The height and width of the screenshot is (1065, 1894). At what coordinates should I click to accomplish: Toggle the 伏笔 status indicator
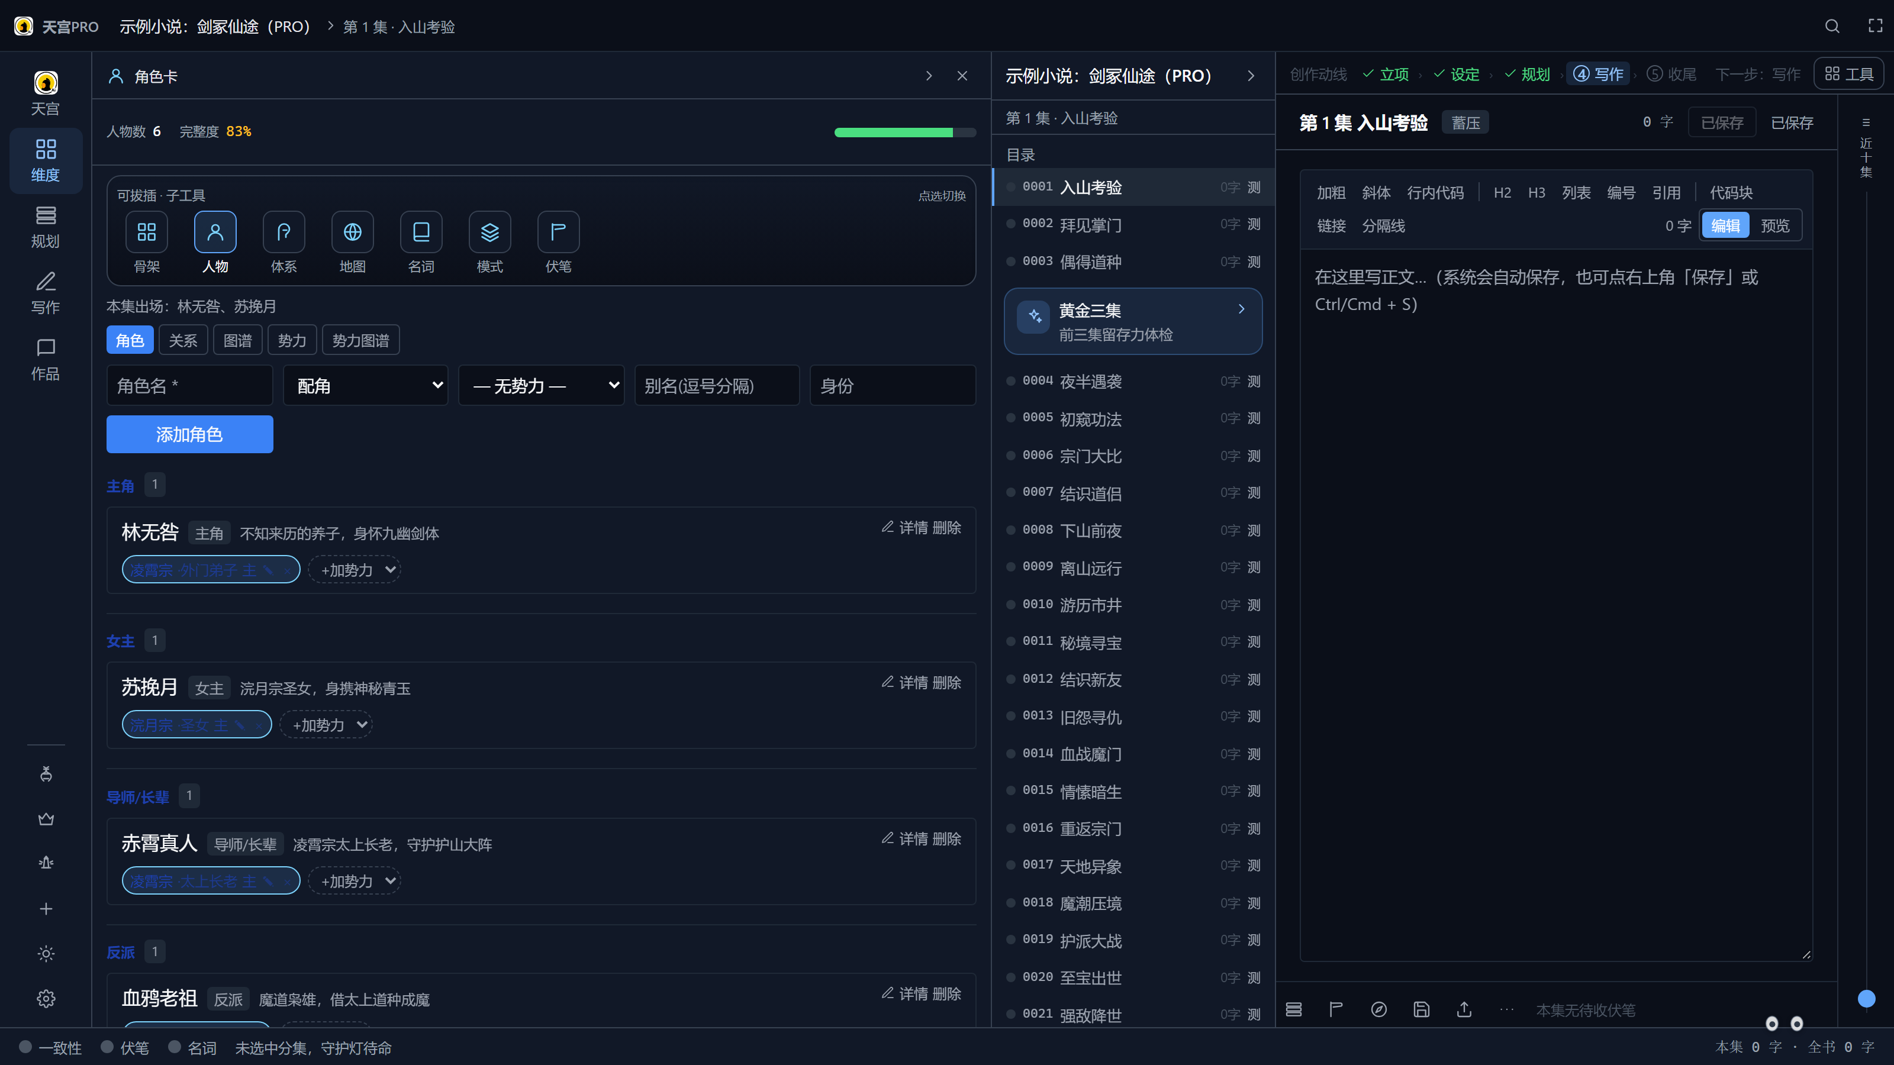click(124, 1047)
